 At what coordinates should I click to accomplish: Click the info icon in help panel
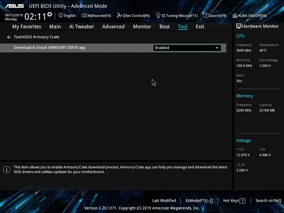click(7, 170)
